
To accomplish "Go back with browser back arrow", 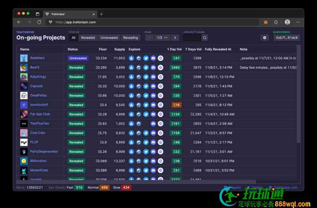I will (x=19, y=22).
